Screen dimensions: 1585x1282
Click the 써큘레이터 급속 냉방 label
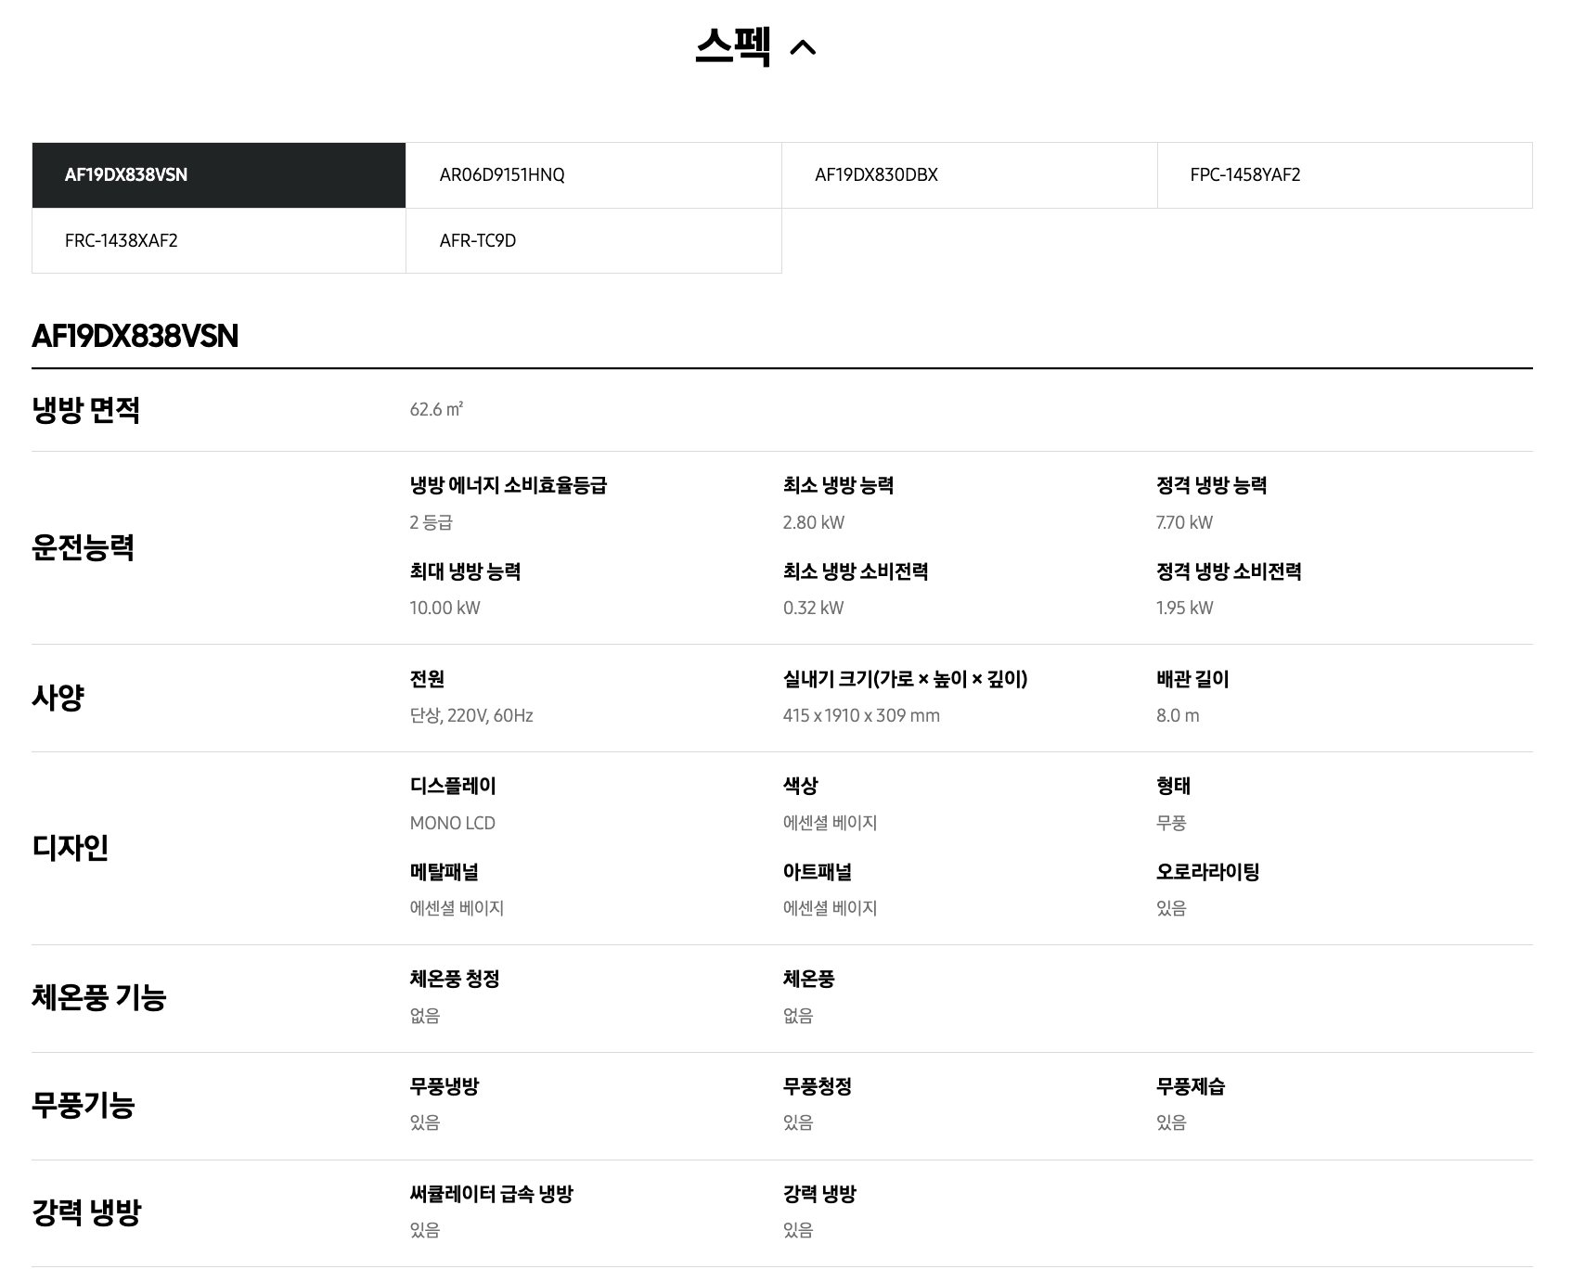pyautogui.click(x=491, y=1194)
